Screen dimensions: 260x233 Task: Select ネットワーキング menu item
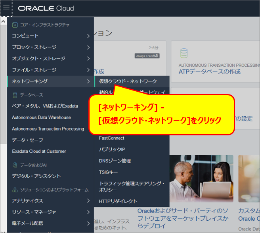coord(51,81)
